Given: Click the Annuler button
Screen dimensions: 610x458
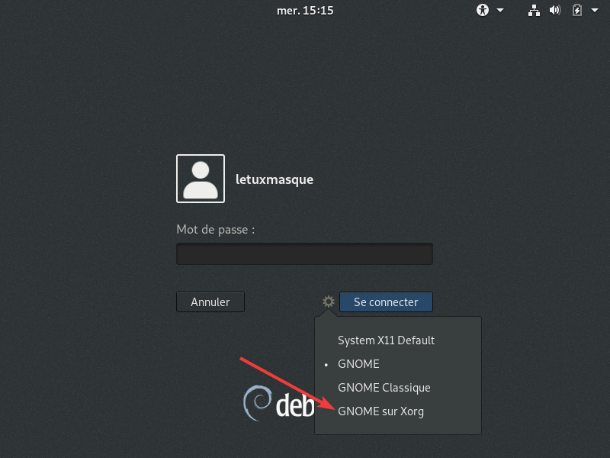Looking at the screenshot, I should point(210,302).
